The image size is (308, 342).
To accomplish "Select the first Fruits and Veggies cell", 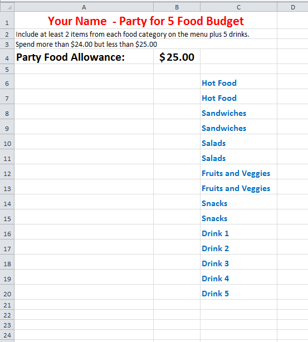I will [x=238, y=172].
